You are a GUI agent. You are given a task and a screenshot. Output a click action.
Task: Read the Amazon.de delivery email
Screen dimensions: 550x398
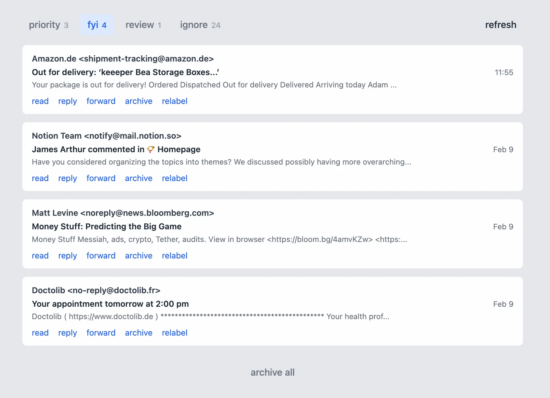click(x=40, y=101)
